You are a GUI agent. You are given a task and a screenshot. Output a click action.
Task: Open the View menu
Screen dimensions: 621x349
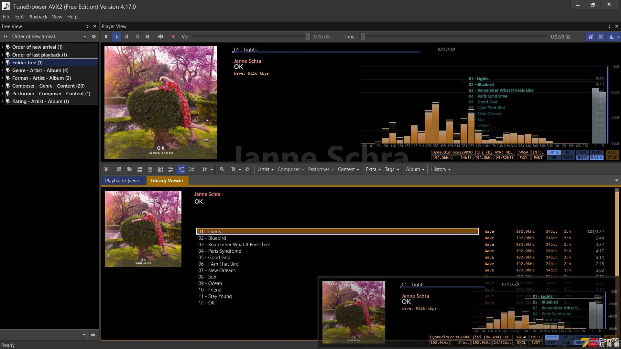[x=57, y=17]
